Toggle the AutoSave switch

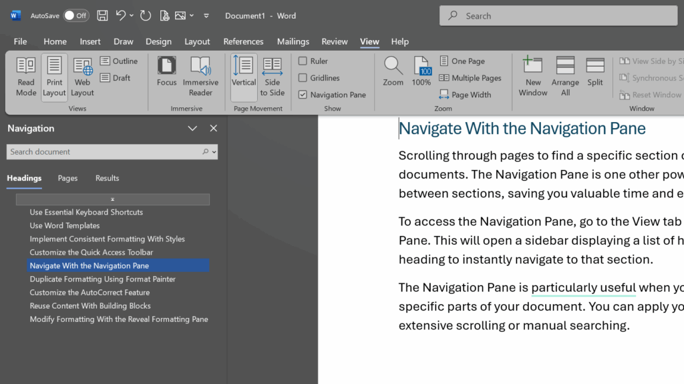(76, 16)
